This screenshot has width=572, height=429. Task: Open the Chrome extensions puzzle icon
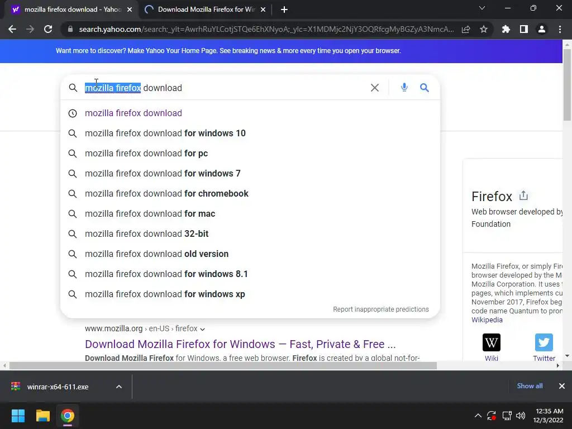pos(506,29)
